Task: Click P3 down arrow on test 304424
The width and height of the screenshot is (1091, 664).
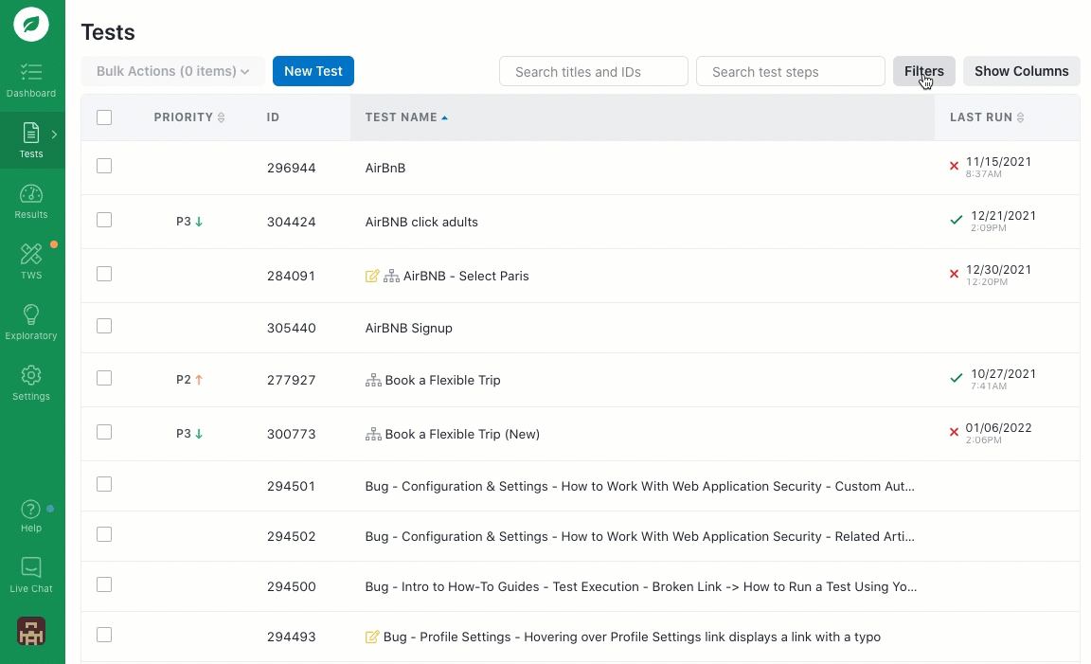Action: click(x=199, y=222)
